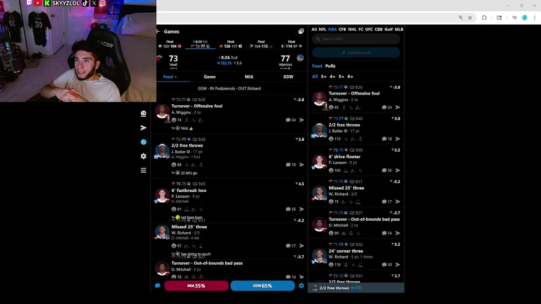The height and width of the screenshot is (304, 541).
Task: Open comments on Wiggins offensive foul in main feed
Action: 291,120
